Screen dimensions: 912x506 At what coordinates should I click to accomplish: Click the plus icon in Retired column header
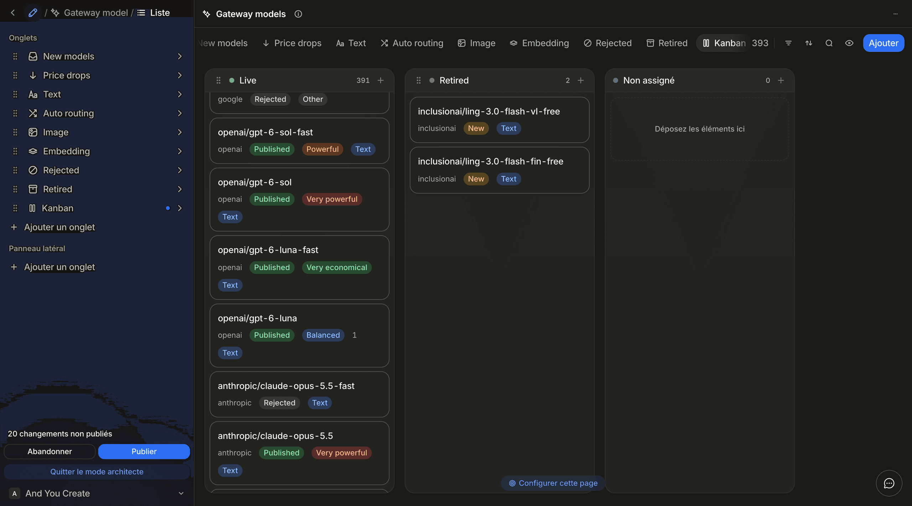(x=581, y=80)
